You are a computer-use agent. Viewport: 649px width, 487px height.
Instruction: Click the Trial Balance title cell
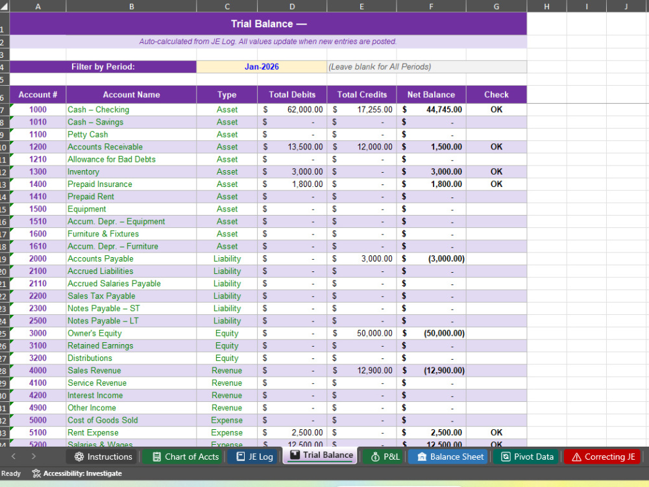(268, 23)
